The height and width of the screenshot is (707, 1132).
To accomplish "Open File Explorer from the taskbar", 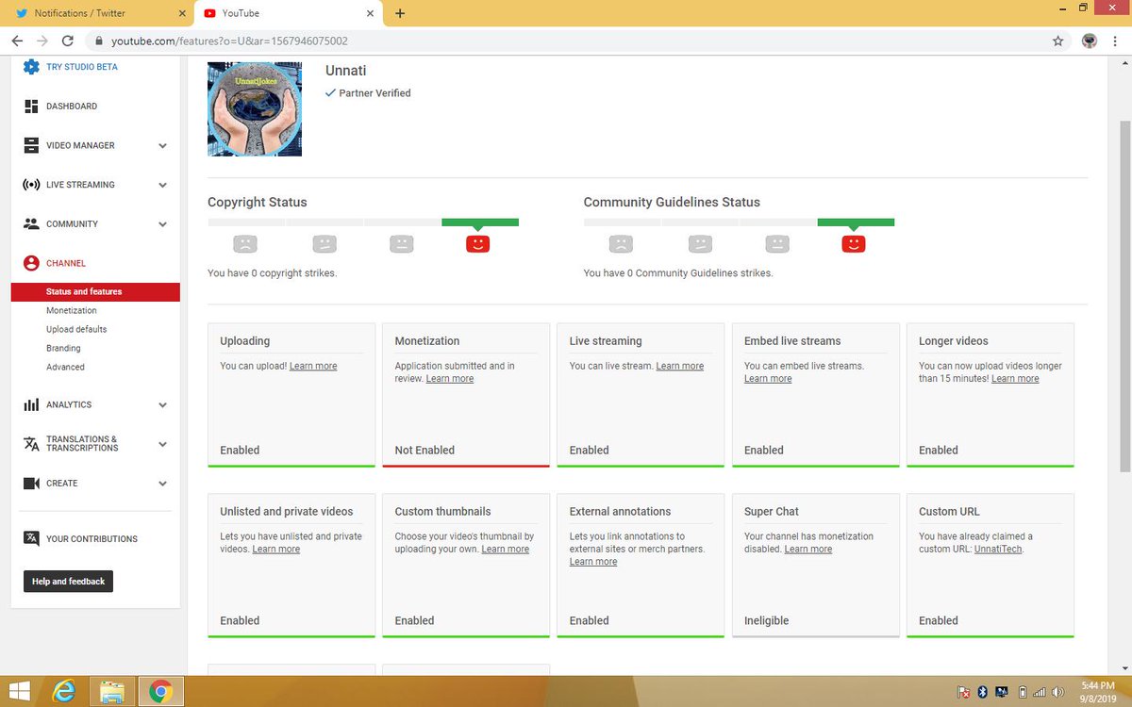I will click(112, 693).
